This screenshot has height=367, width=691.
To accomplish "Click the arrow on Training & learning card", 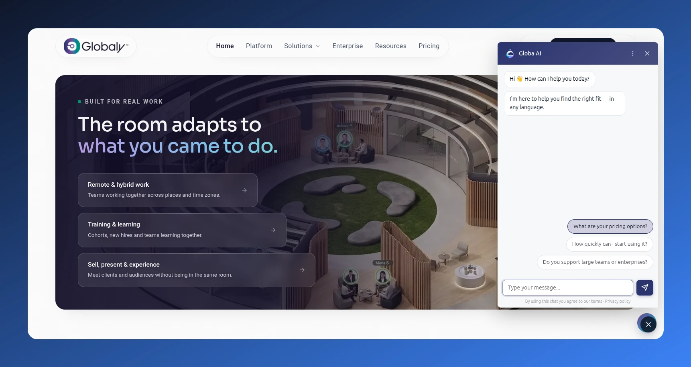I will coord(273,230).
